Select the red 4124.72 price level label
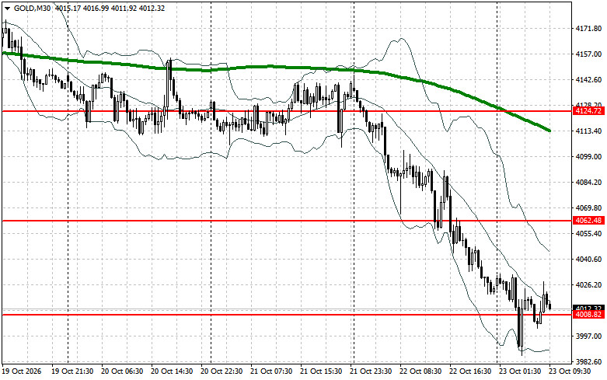Image resolution: width=607 pixels, height=380 pixels. pos(588,111)
